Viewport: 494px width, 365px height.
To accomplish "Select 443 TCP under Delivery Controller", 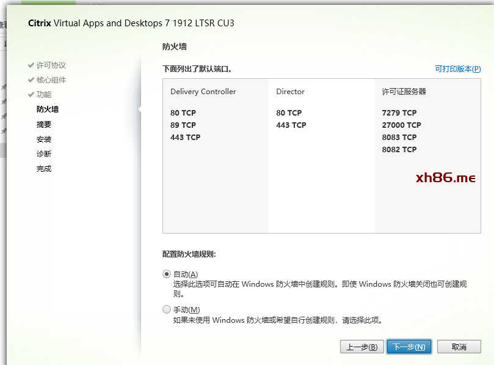I will click(x=185, y=137).
